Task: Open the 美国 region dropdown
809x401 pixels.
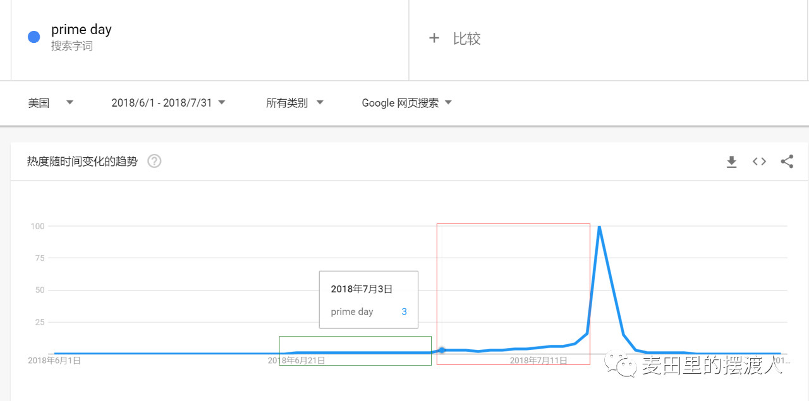Action: [x=51, y=102]
